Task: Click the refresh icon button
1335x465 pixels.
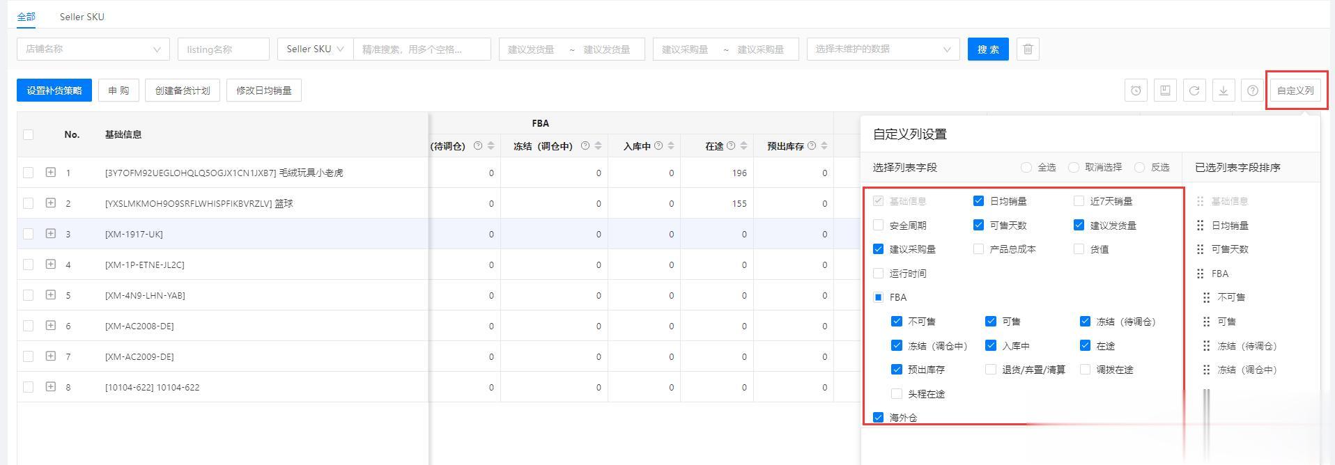Action: [1194, 90]
